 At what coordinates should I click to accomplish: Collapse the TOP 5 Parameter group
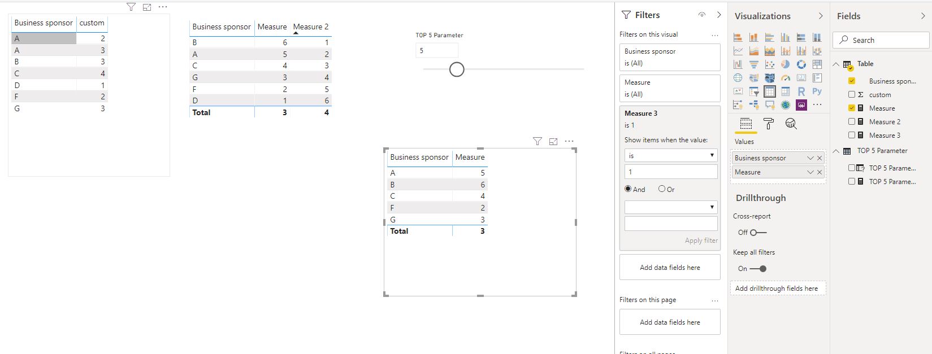836,151
